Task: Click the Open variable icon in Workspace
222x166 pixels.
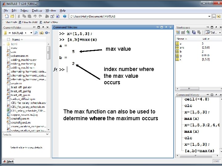Action: [183, 33]
